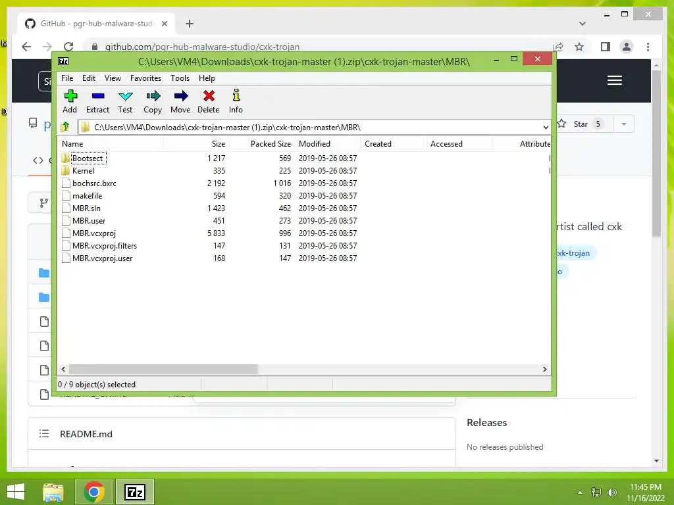Open GitHub hamburger navigation menu
This screenshot has height=505, width=674.
pyautogui.click(x=615, y=80)
